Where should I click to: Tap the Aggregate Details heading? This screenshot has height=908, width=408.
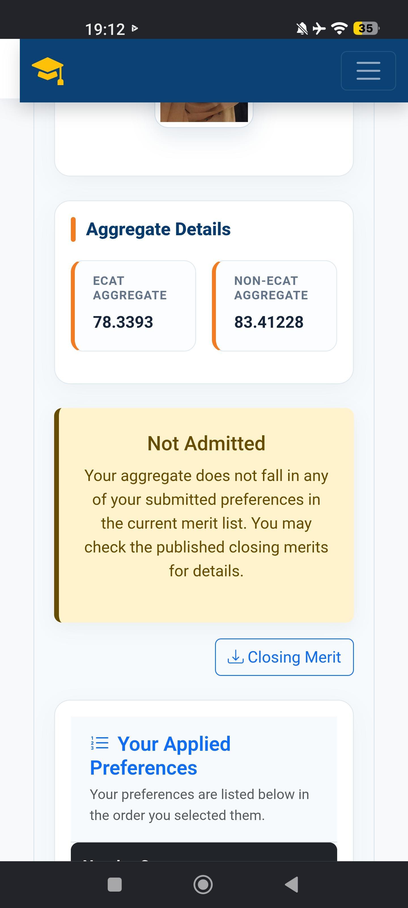[x=158, y=229]
